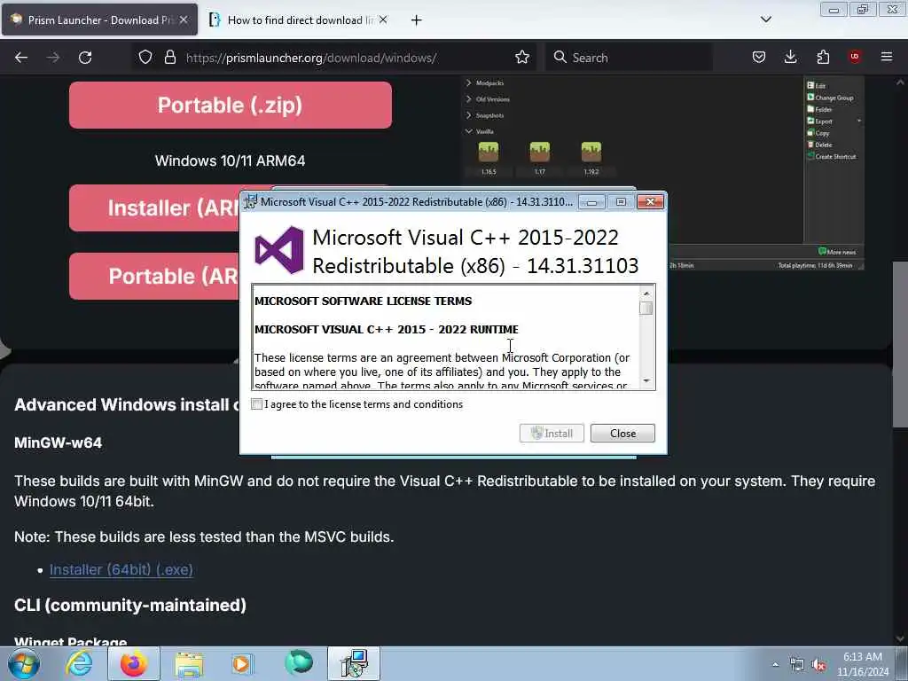Open the Firefox hamburger menu
Screen dimensions: 908x681
click(x=887, y=57)
